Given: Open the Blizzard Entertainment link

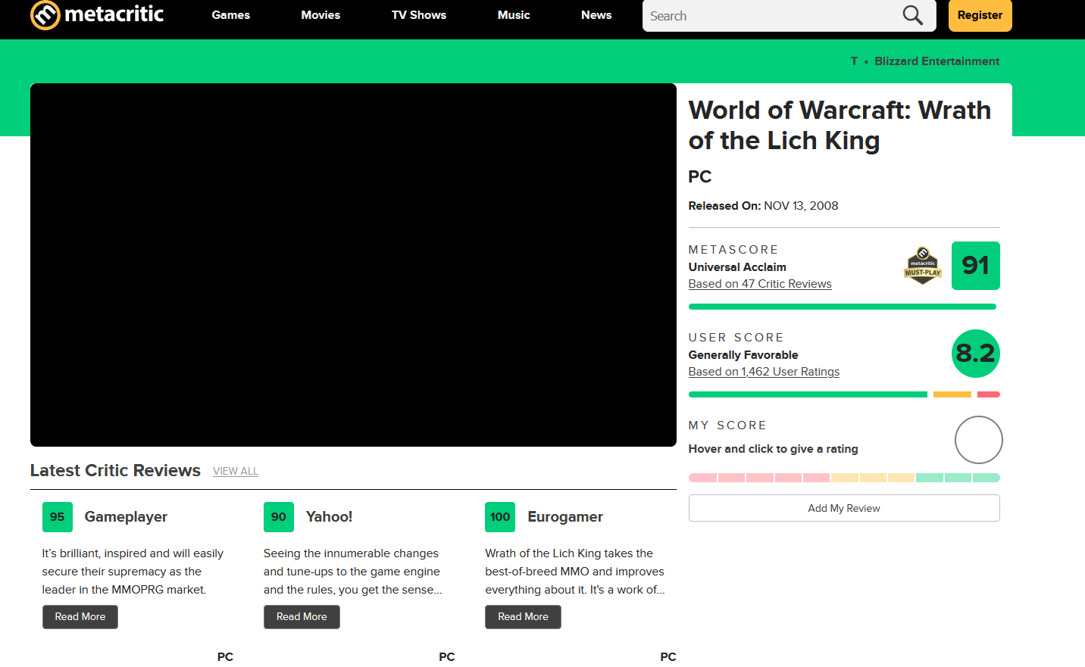Looking at the screenshot, I should (936, 61).
